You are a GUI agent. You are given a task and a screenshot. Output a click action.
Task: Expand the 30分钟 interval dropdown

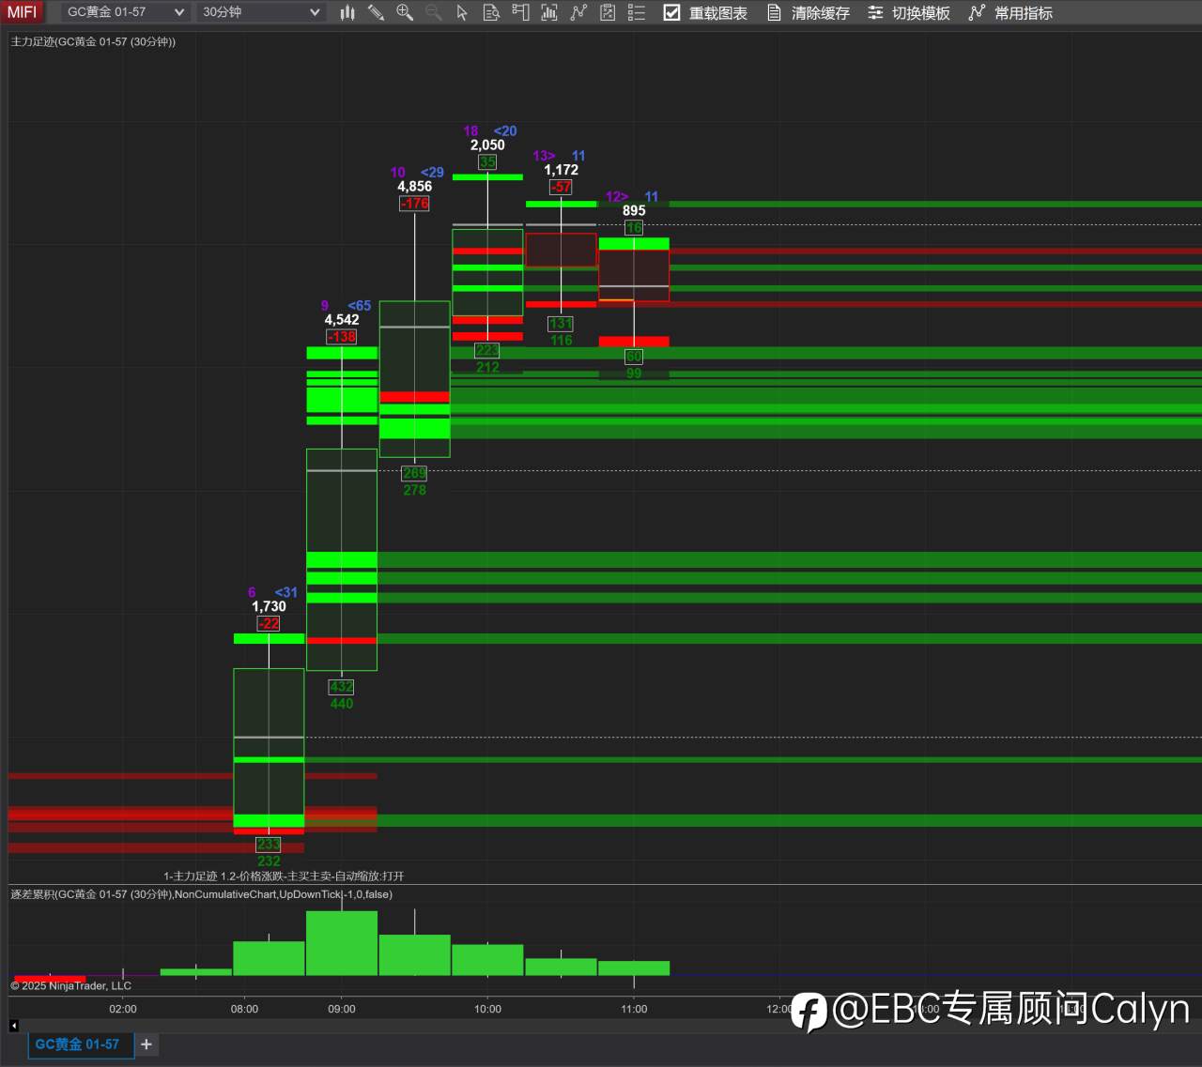pyautogui.click(x=261, y=12)
